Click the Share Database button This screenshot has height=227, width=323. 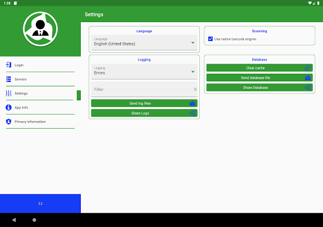click(x=259, y=88)
